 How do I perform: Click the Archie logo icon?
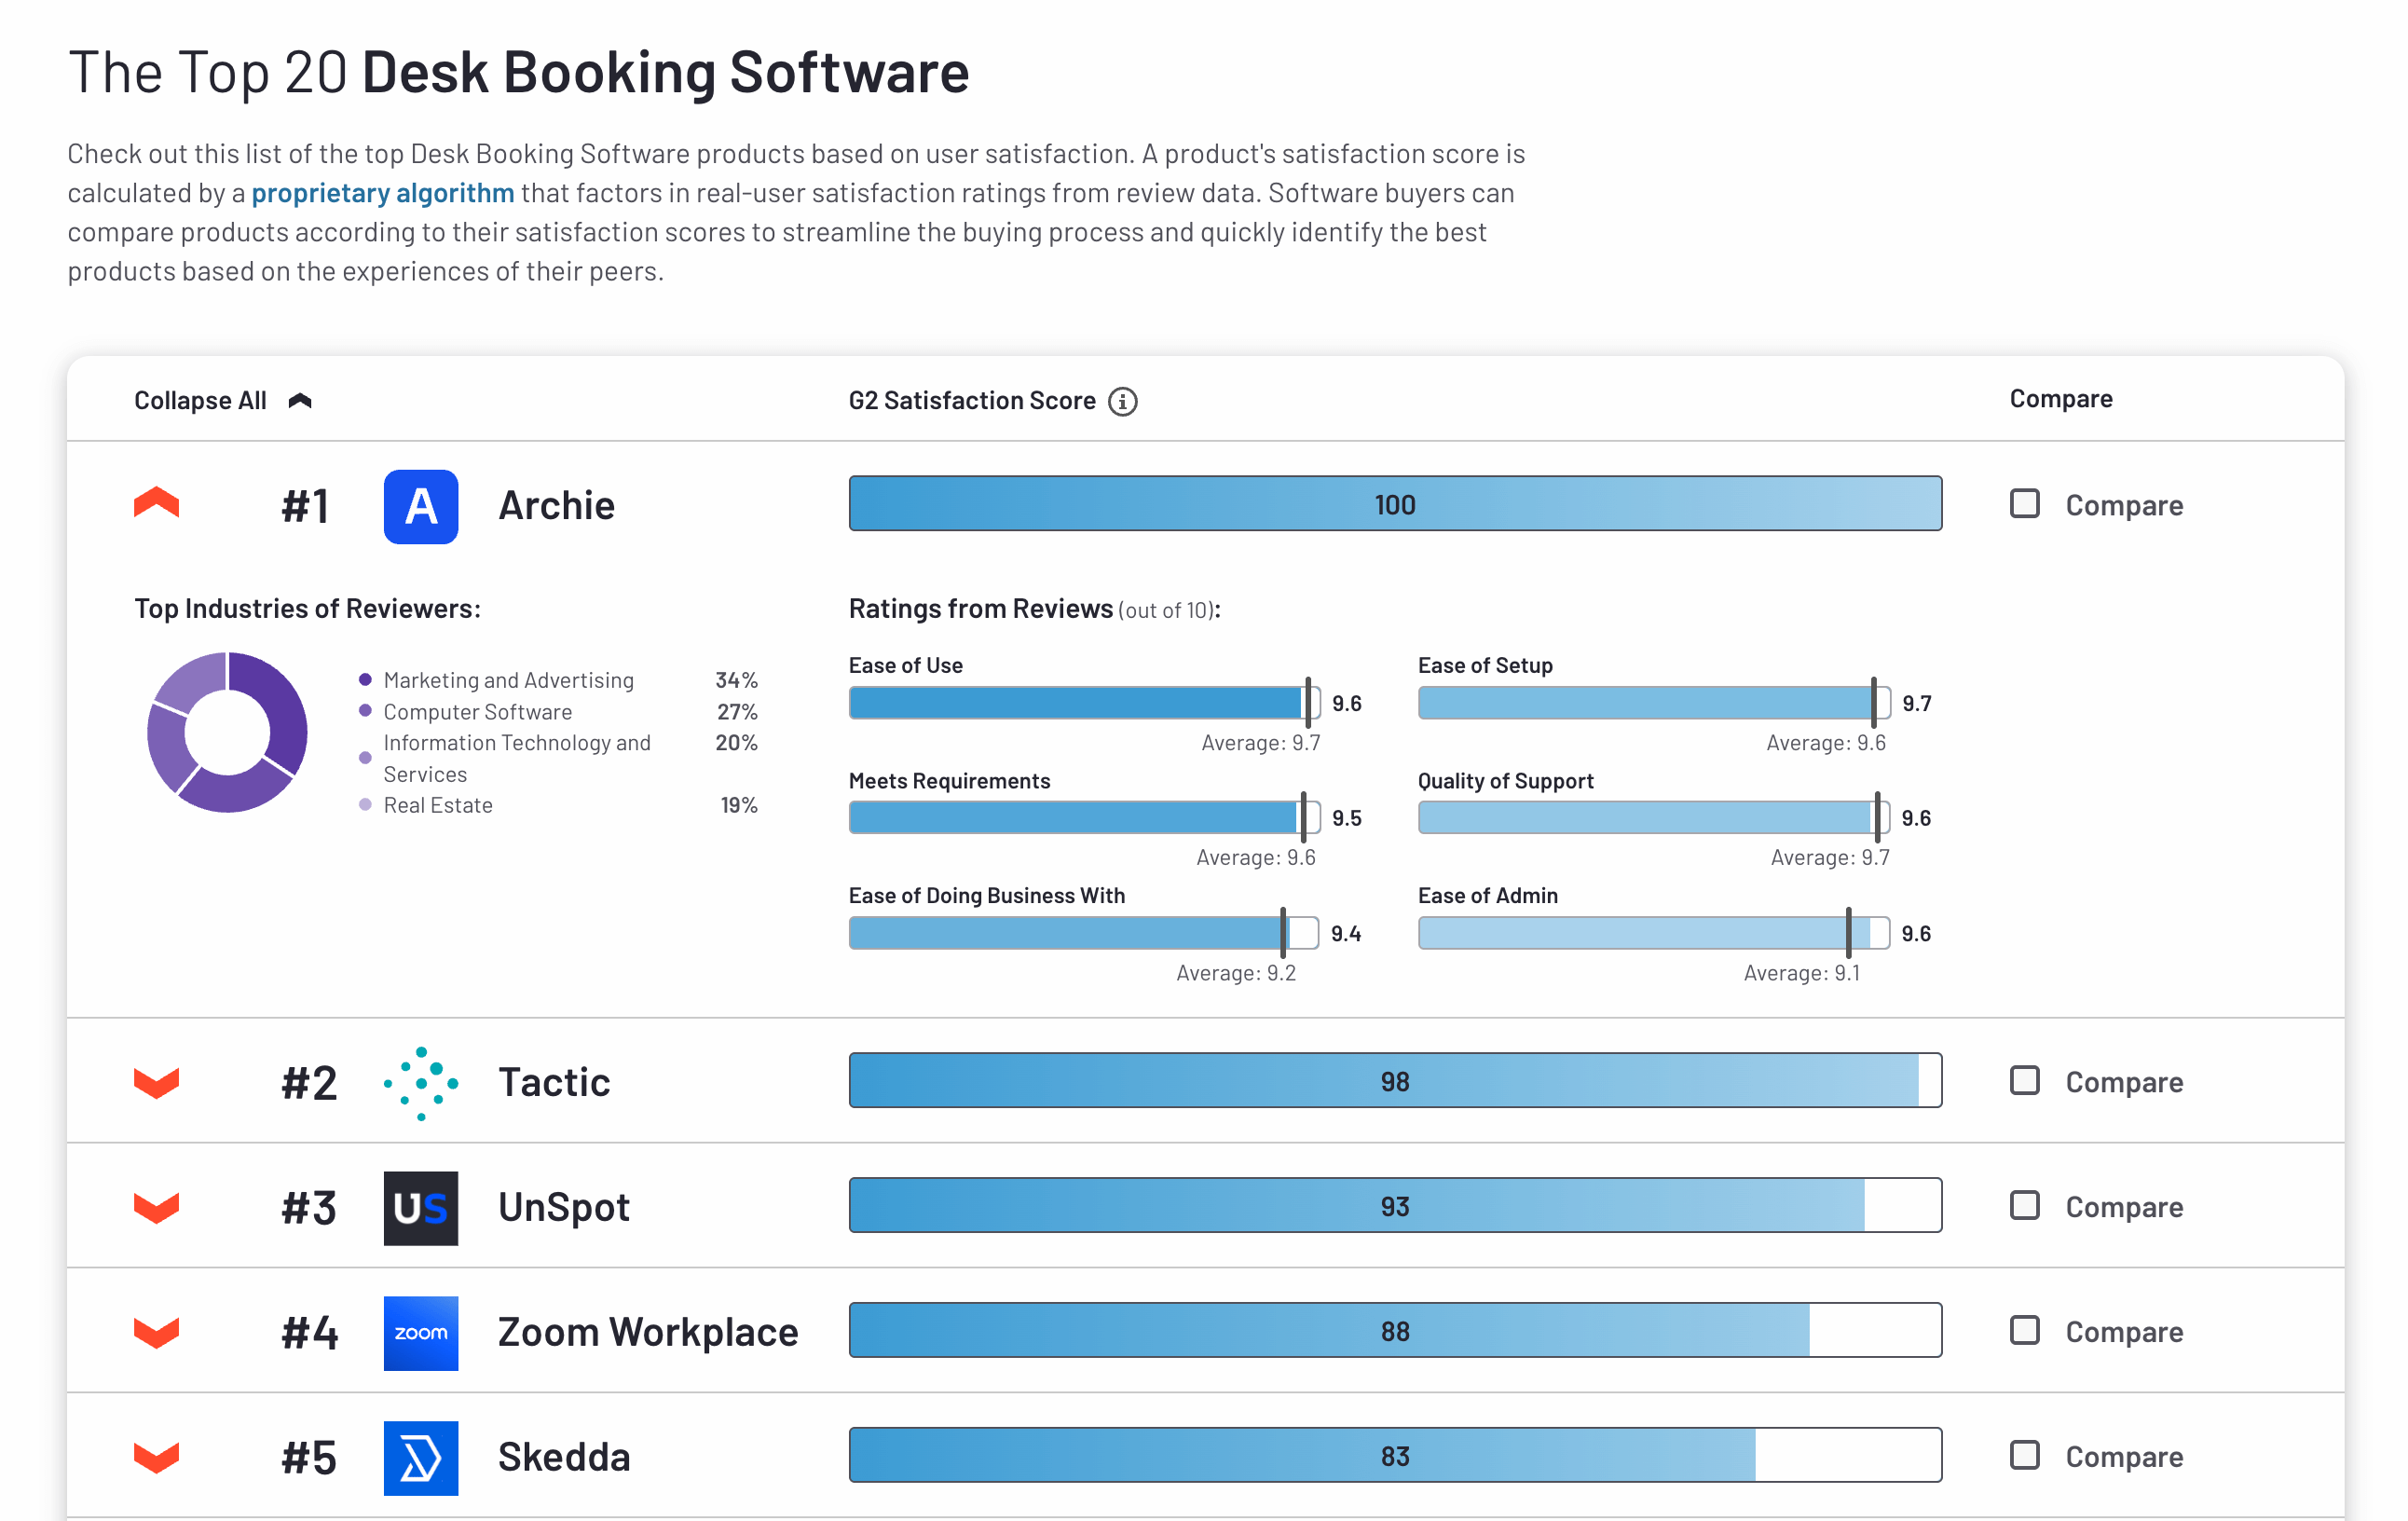[420, 506]
